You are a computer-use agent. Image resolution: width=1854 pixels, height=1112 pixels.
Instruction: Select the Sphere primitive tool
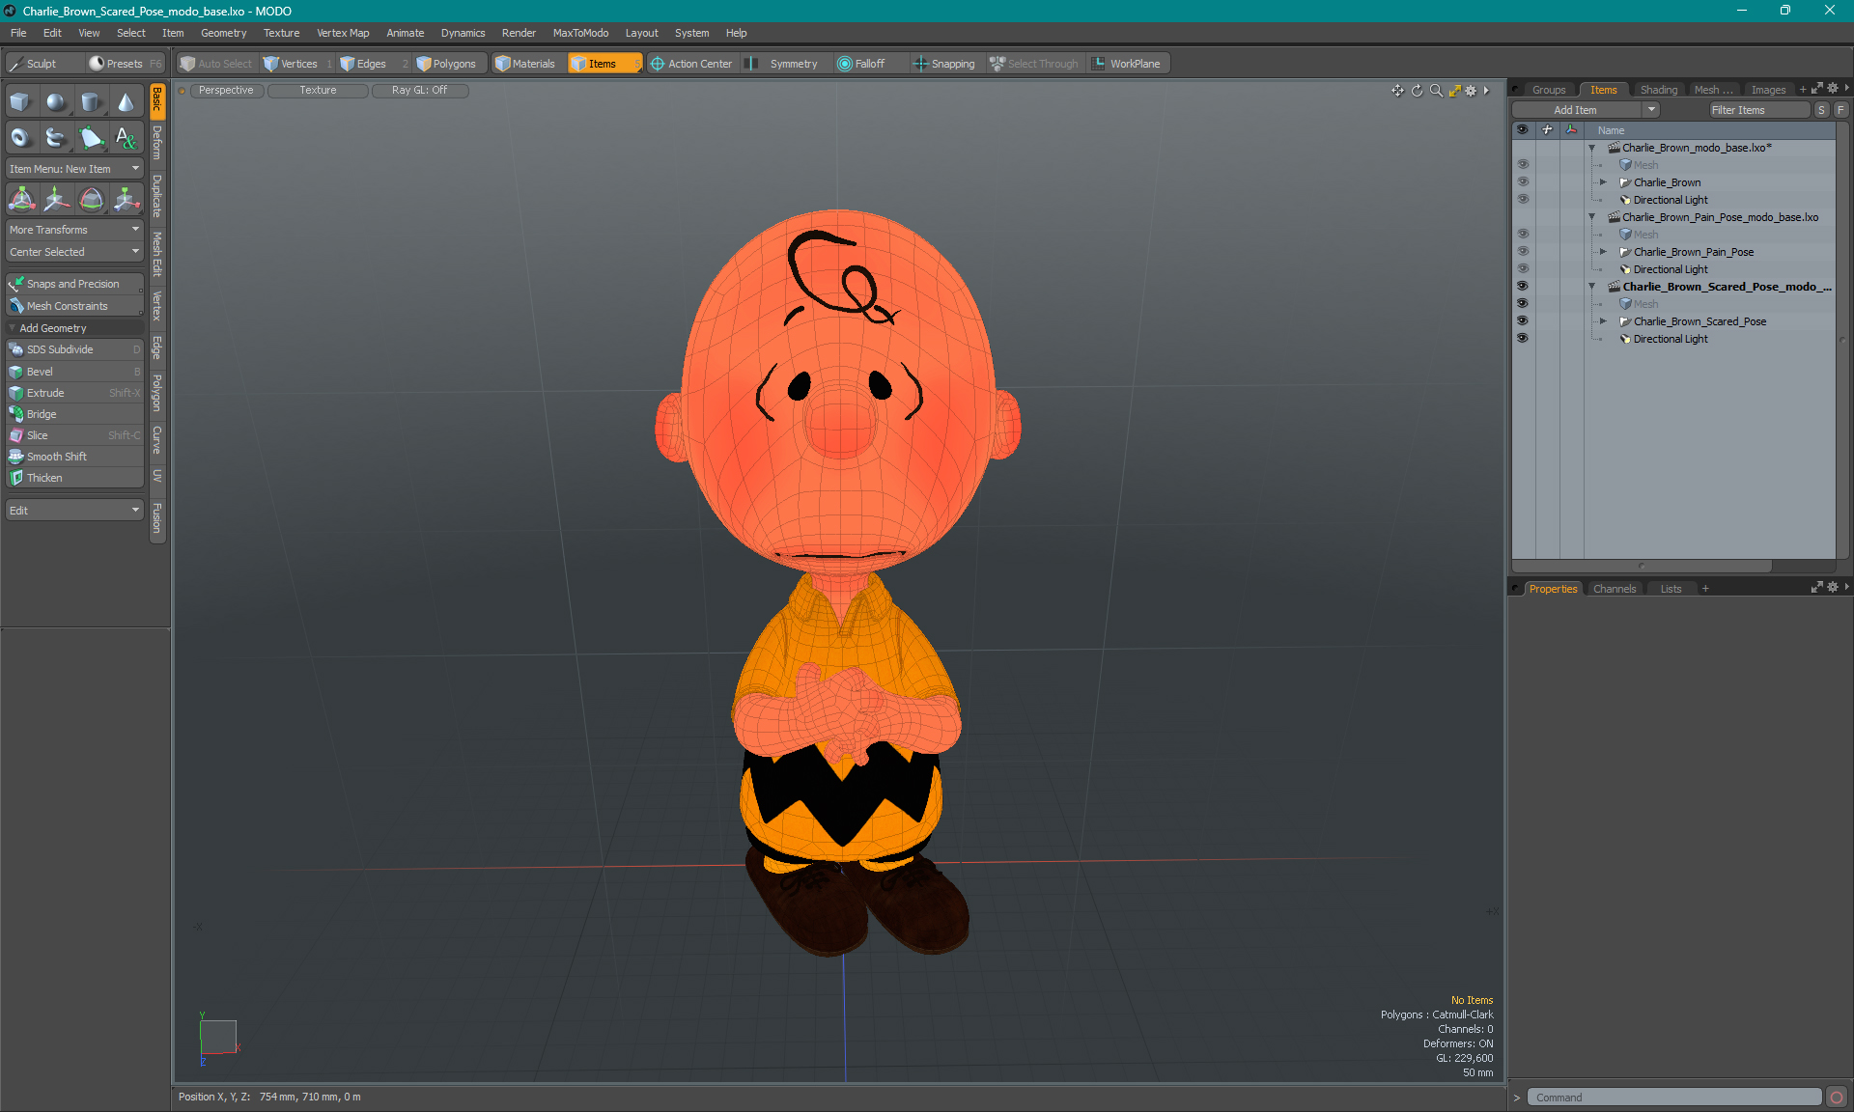click(x=56, y=102)
